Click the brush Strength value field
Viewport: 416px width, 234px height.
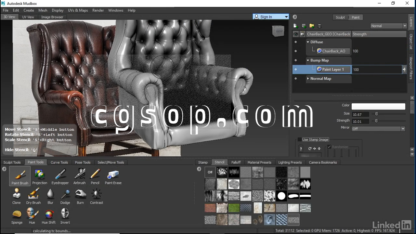point(360,121)
